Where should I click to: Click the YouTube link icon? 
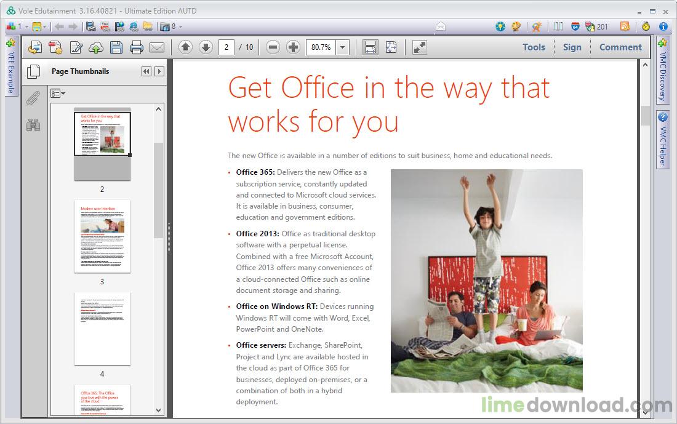tap(105, 26)
